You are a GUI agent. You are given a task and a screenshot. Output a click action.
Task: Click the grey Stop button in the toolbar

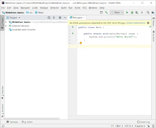[142, 12]
